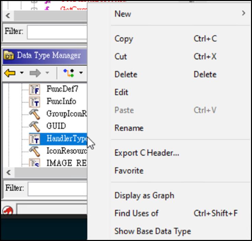Select the GUID data type
This screenshot has height=241, width=252.
[56, 126]
